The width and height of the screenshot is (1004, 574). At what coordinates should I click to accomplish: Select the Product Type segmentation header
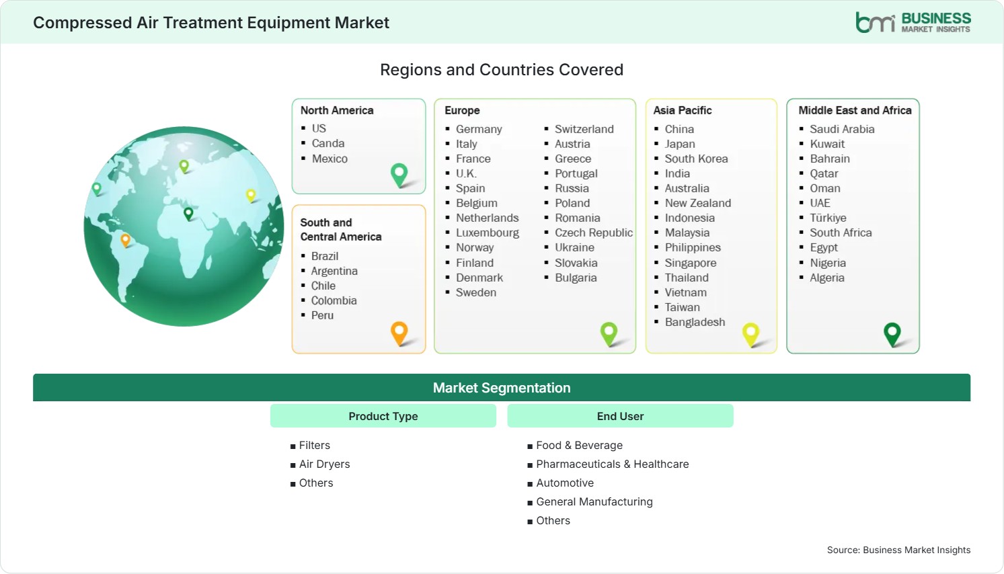click(383, 416)
